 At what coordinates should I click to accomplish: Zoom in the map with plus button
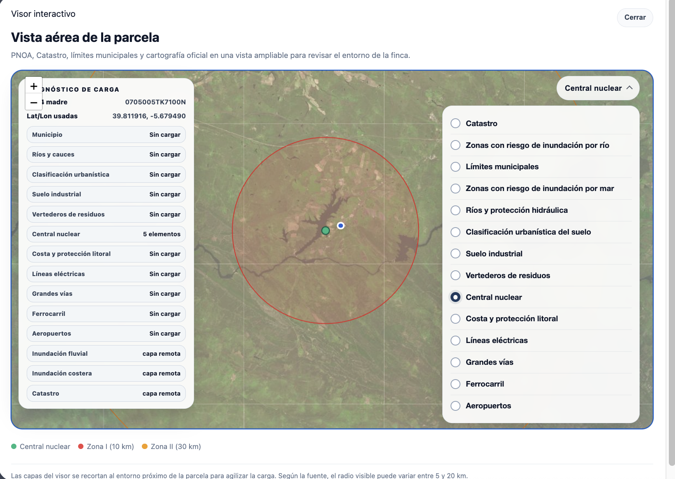coord(34,86)
